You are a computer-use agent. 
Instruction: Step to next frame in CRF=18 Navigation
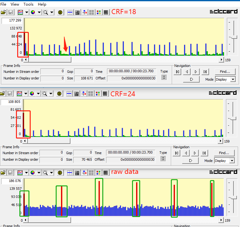pos(196,72)
